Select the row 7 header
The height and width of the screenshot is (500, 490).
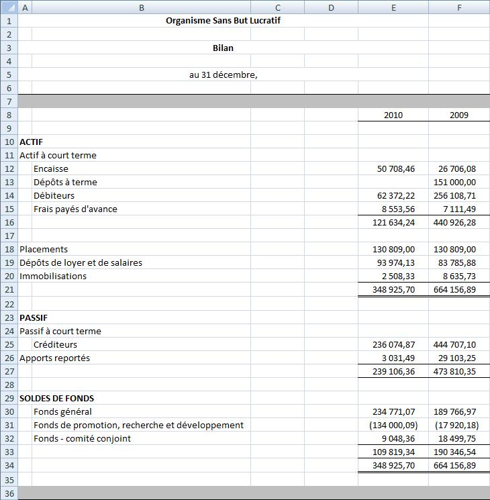coord(9,101)
